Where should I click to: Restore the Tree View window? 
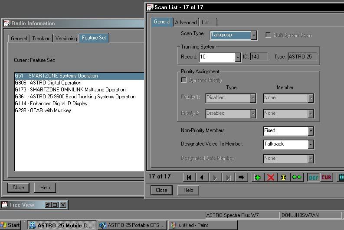point(48,205)
